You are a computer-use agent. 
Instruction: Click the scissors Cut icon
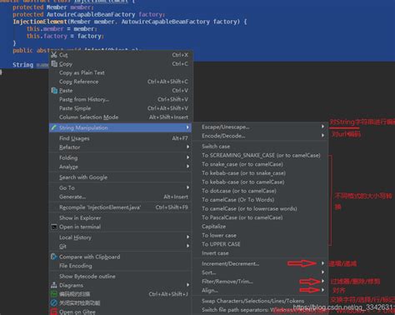54,54
